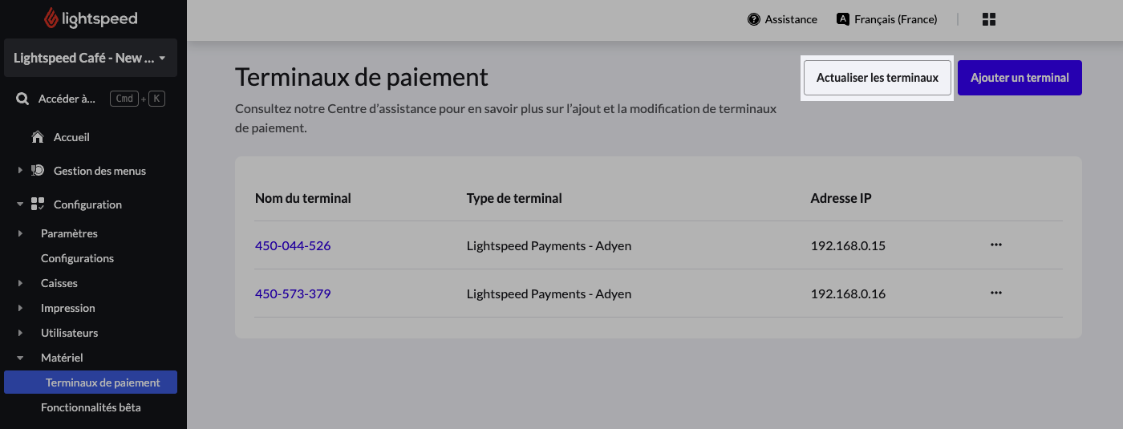
Task: Click the Gestion des menus icon
Action: coord(38,171)
